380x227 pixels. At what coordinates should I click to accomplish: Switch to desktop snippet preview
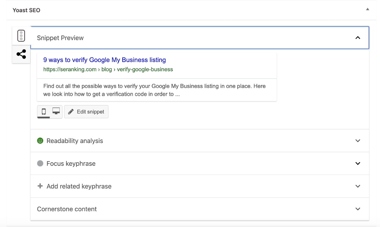[56, 112]
